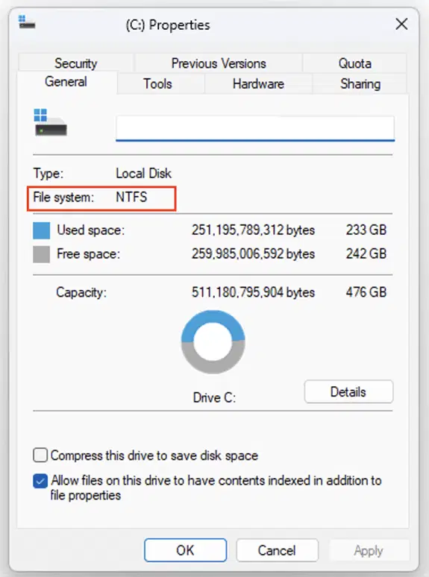Click the Local Disk type value
This screenshot has width=429, height=577.
click(143, 173)
